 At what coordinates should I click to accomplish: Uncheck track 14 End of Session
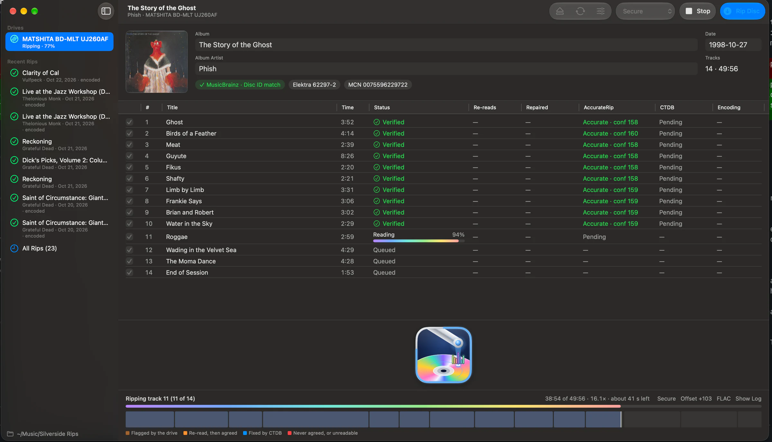pyautogui.click(x=129, y=272)
